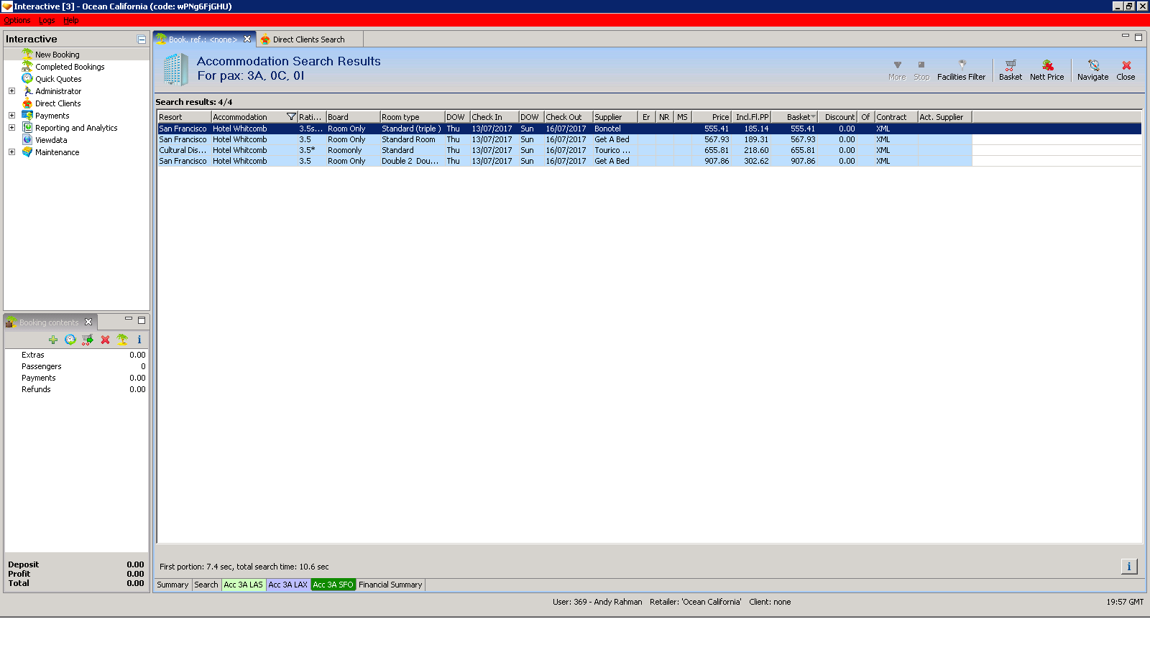Switch to the Search tab at the bottom
The width and height of the screenshot is (1150, 665).
[206, 585]
